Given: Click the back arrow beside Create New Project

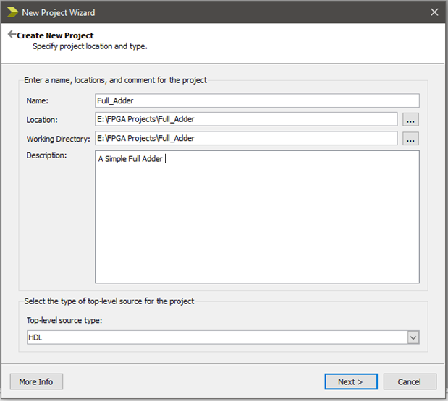Looking at the screenshot, I should point(12,35).
